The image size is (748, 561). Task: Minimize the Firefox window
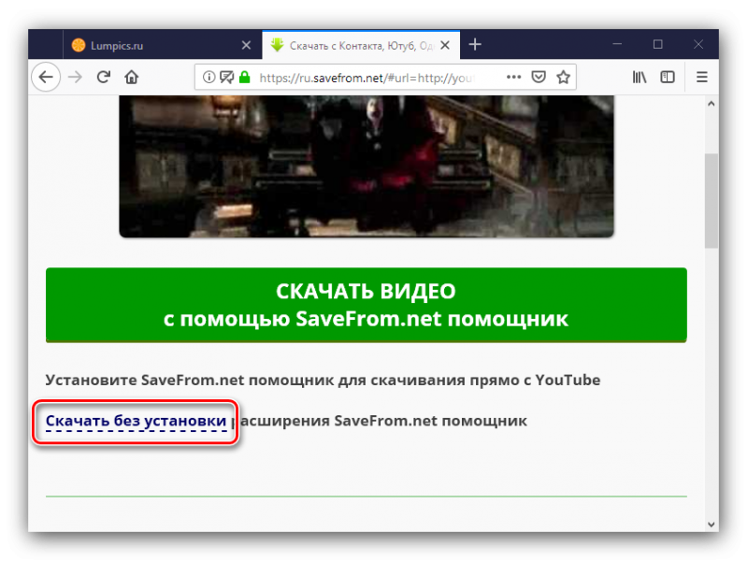click(617, 44)
